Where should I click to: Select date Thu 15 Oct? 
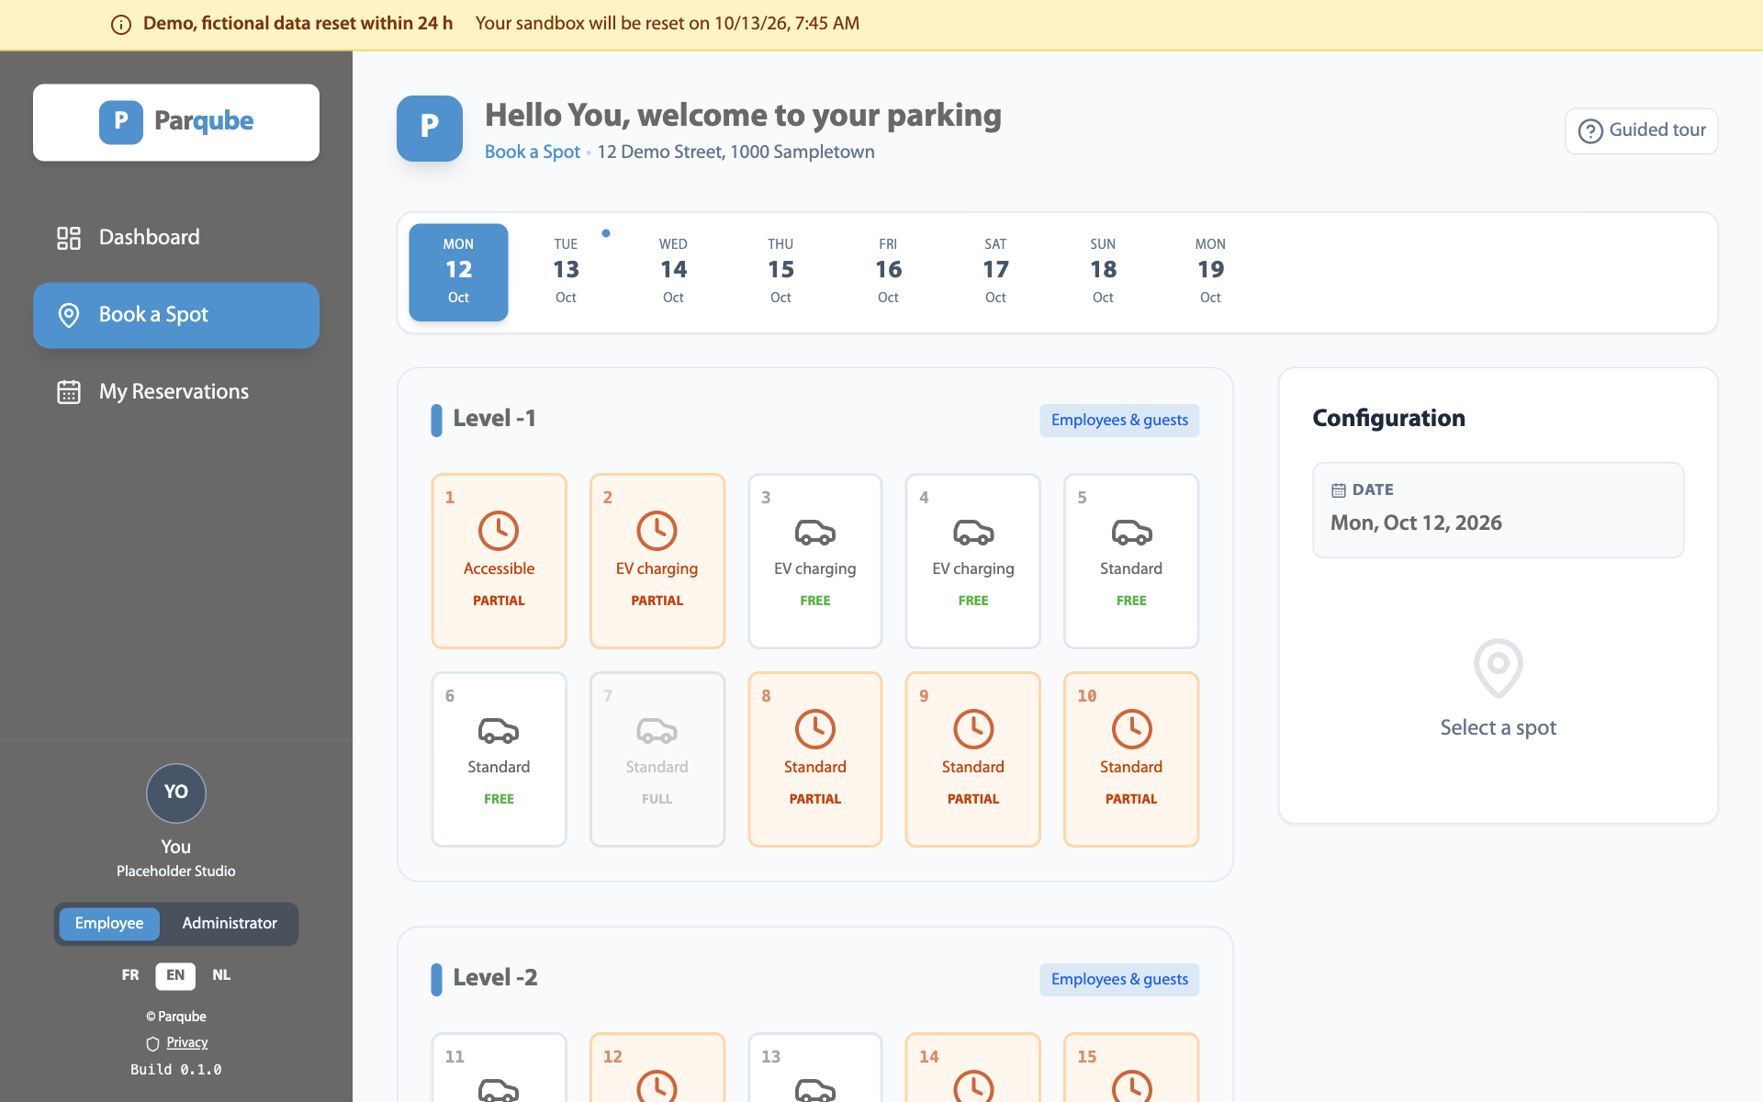(780, 272)
